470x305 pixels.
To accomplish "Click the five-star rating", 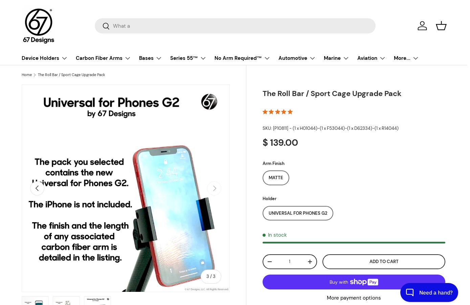I will [277, 112].
